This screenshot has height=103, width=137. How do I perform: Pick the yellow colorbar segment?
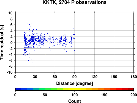point(75,89)
